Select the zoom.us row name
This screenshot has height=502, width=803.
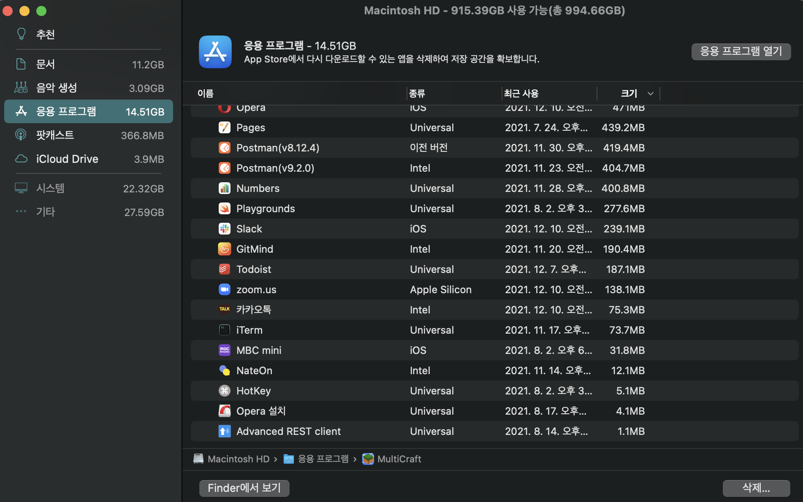point(256,289)
